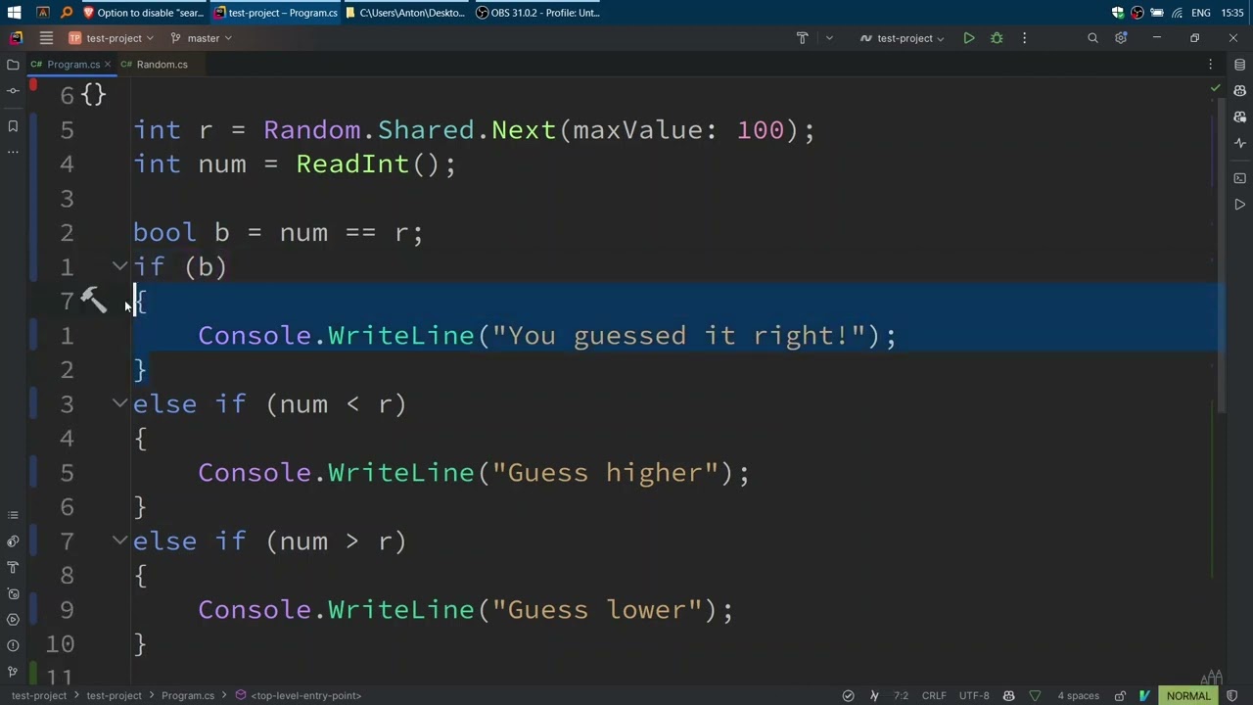Click the Windows search magnifier on taskbar

67,13
